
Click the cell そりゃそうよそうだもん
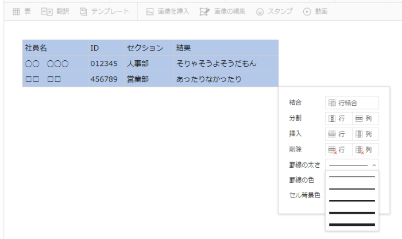click(226, 63)
